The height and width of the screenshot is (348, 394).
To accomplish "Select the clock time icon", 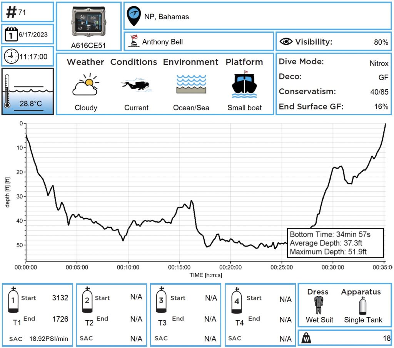I will coord(11,57).
